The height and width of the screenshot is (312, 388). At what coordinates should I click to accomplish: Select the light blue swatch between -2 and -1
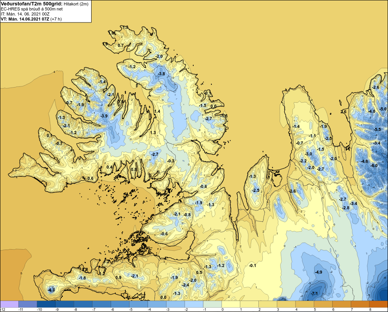(x=194, y=304)
